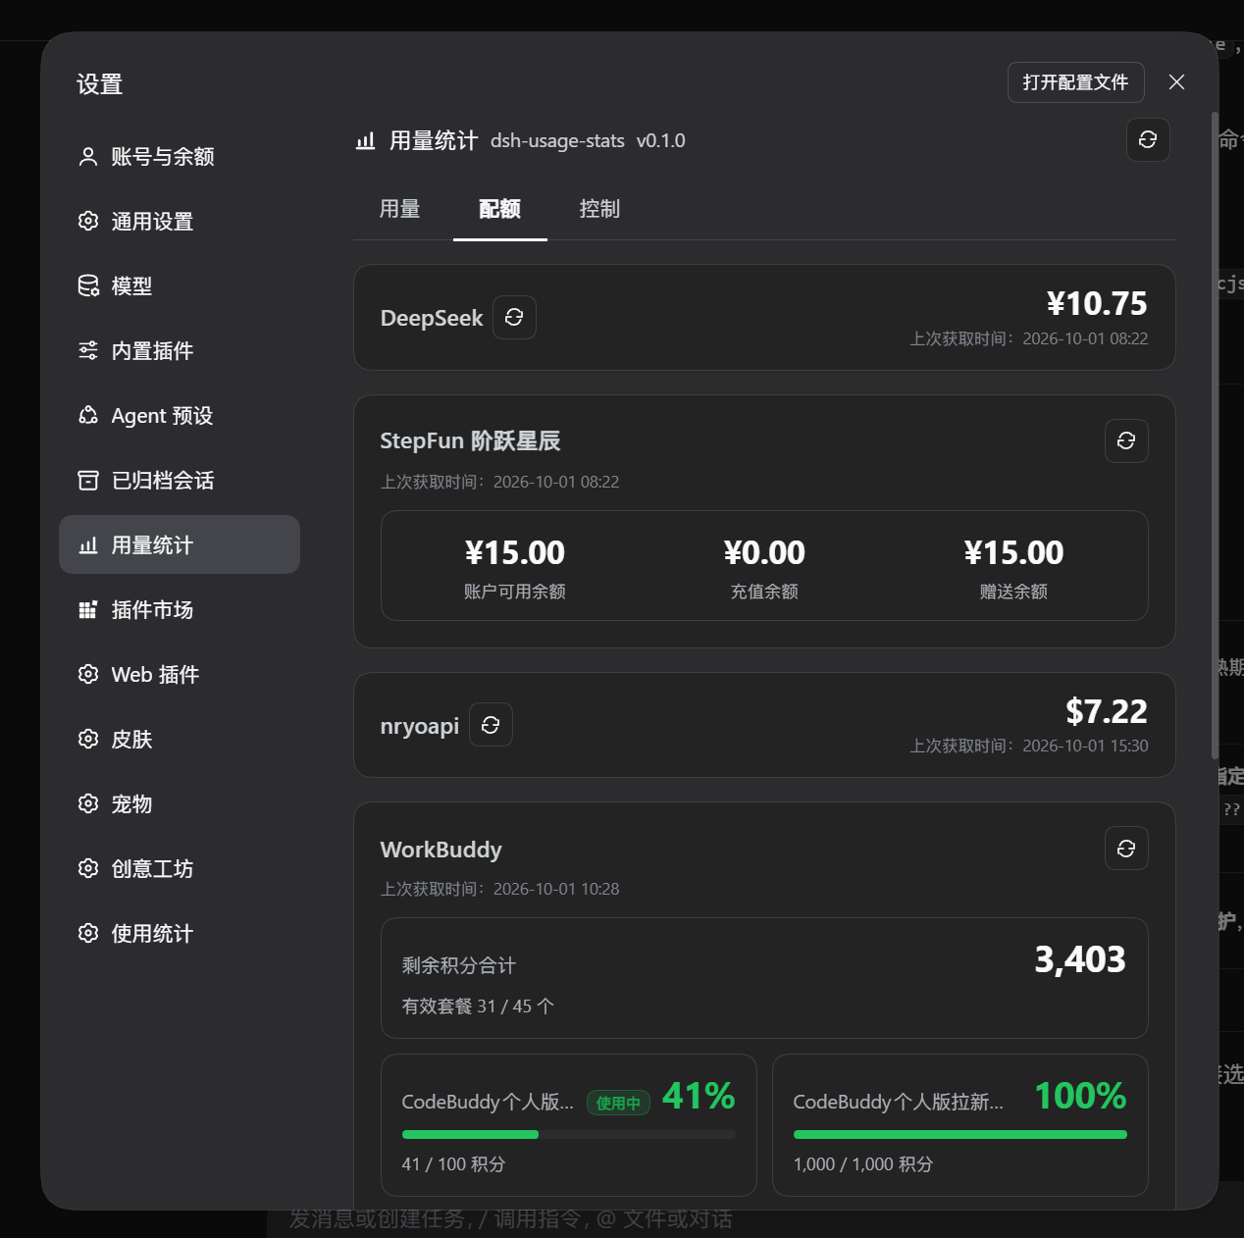Close the 设置 dialog
The width and height of the screenshot is (1244, 1238).
point(1177,82)
